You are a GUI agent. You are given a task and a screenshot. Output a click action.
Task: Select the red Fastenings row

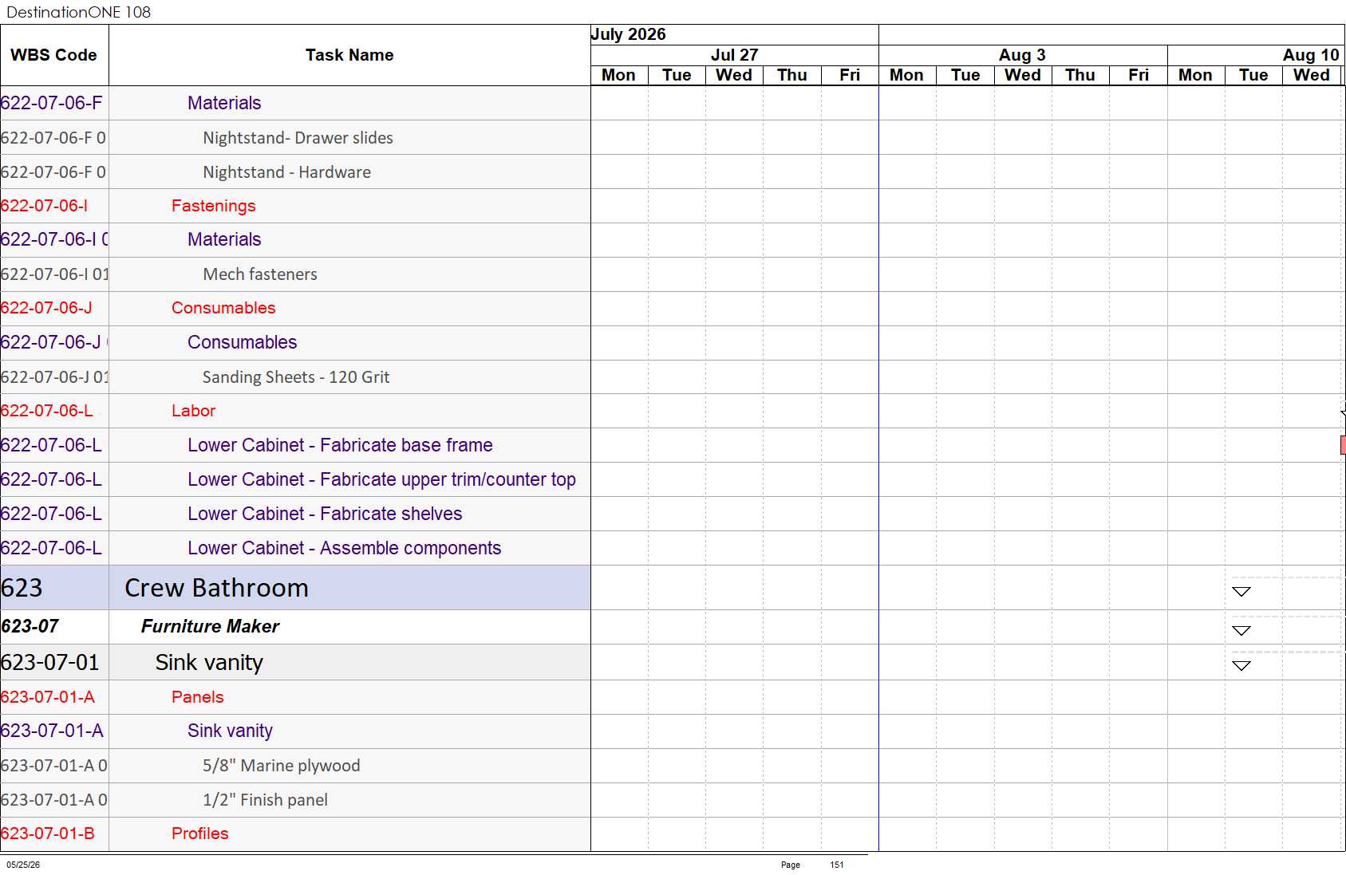[x=295, y=206]
